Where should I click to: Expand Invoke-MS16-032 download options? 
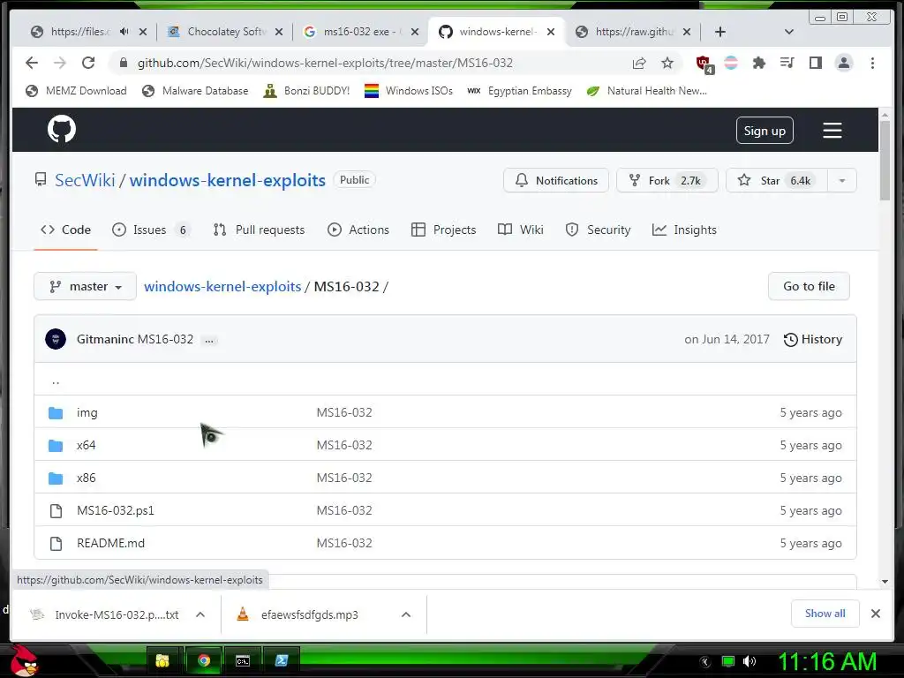[x=200, y=614]
